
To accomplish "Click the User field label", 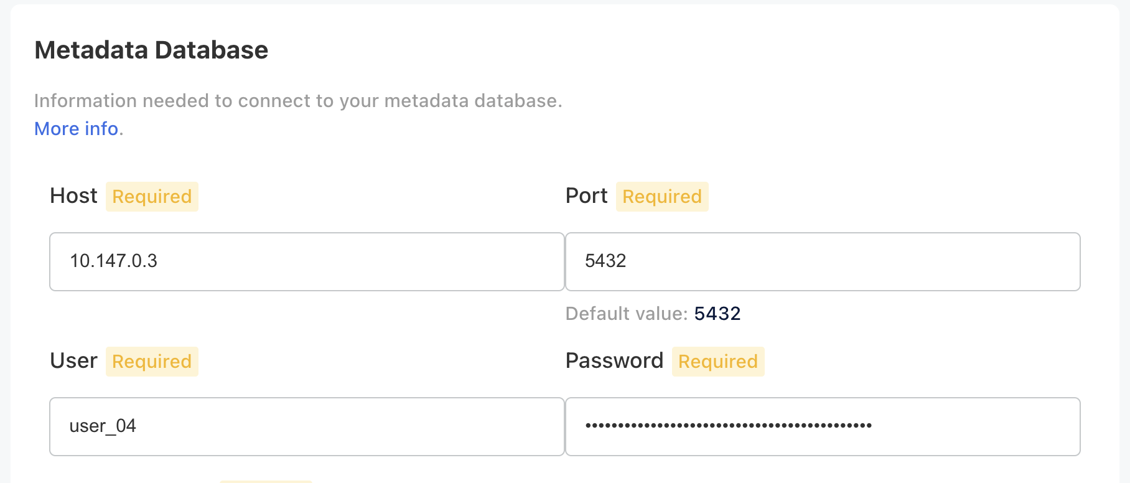I will tap(73, 361).
